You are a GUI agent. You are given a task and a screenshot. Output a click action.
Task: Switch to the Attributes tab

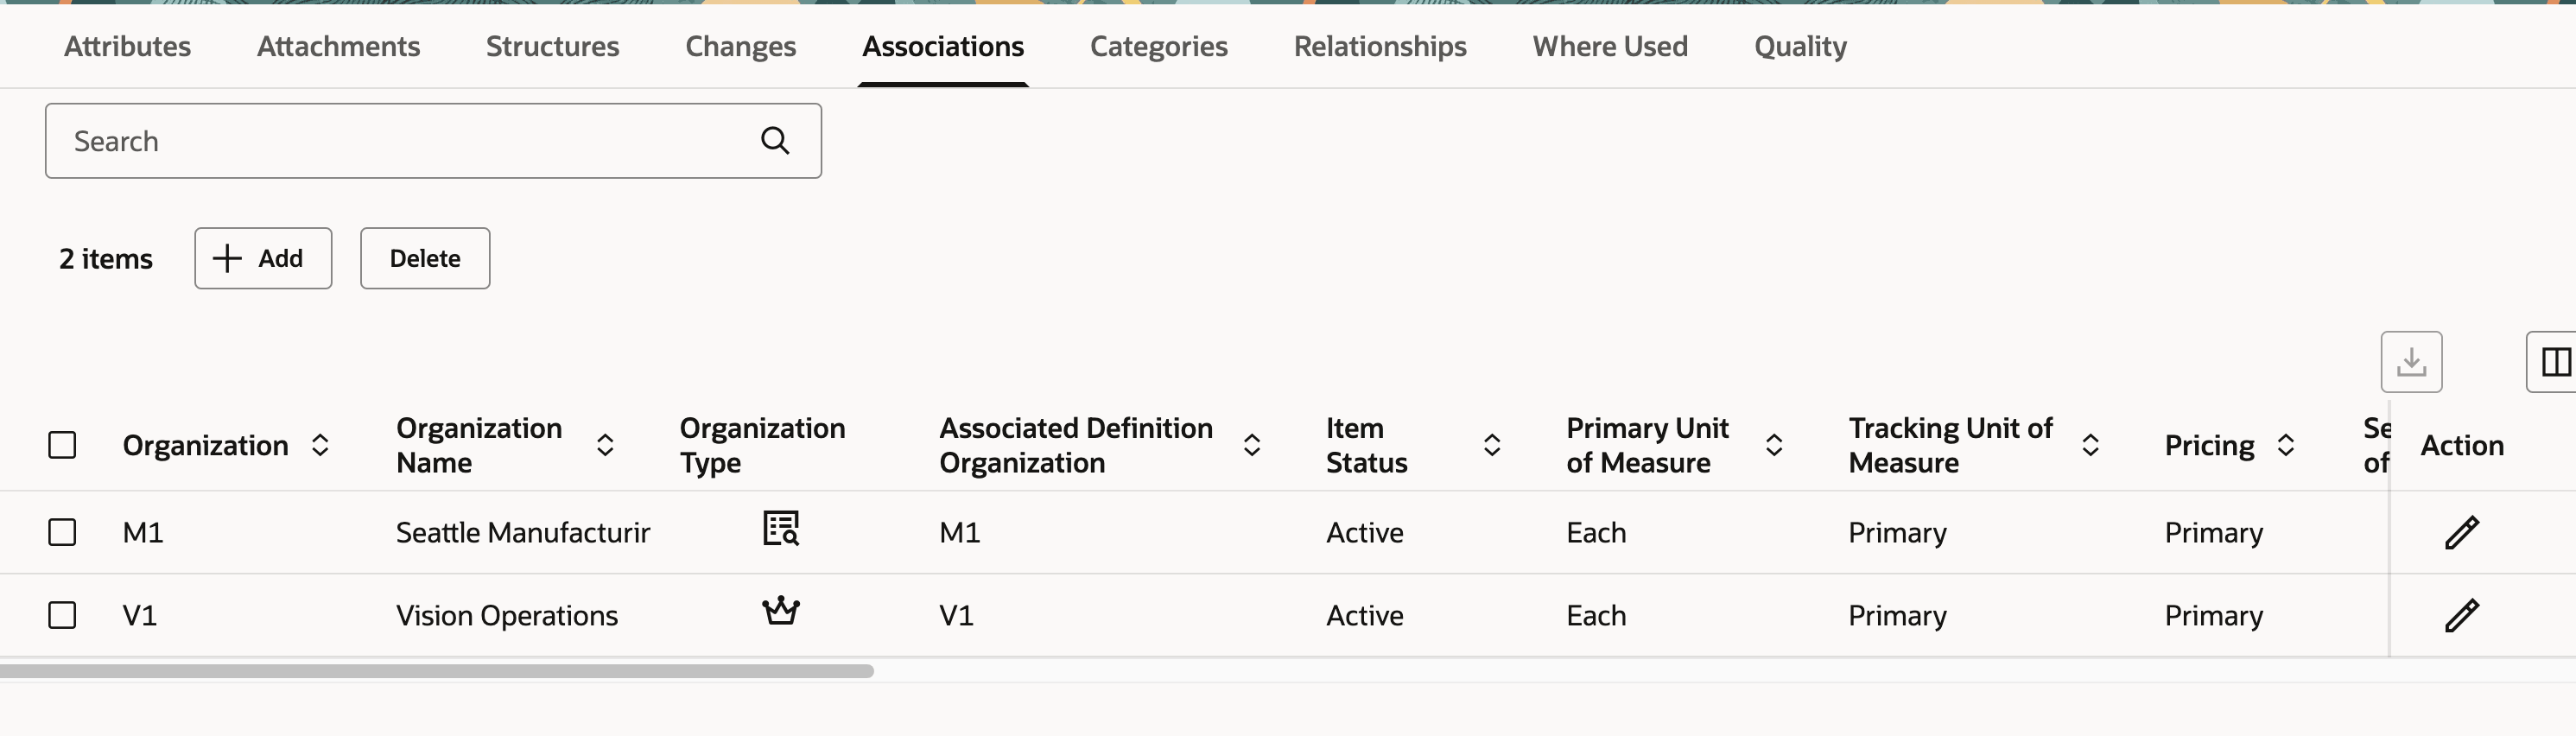coord(127,46)
